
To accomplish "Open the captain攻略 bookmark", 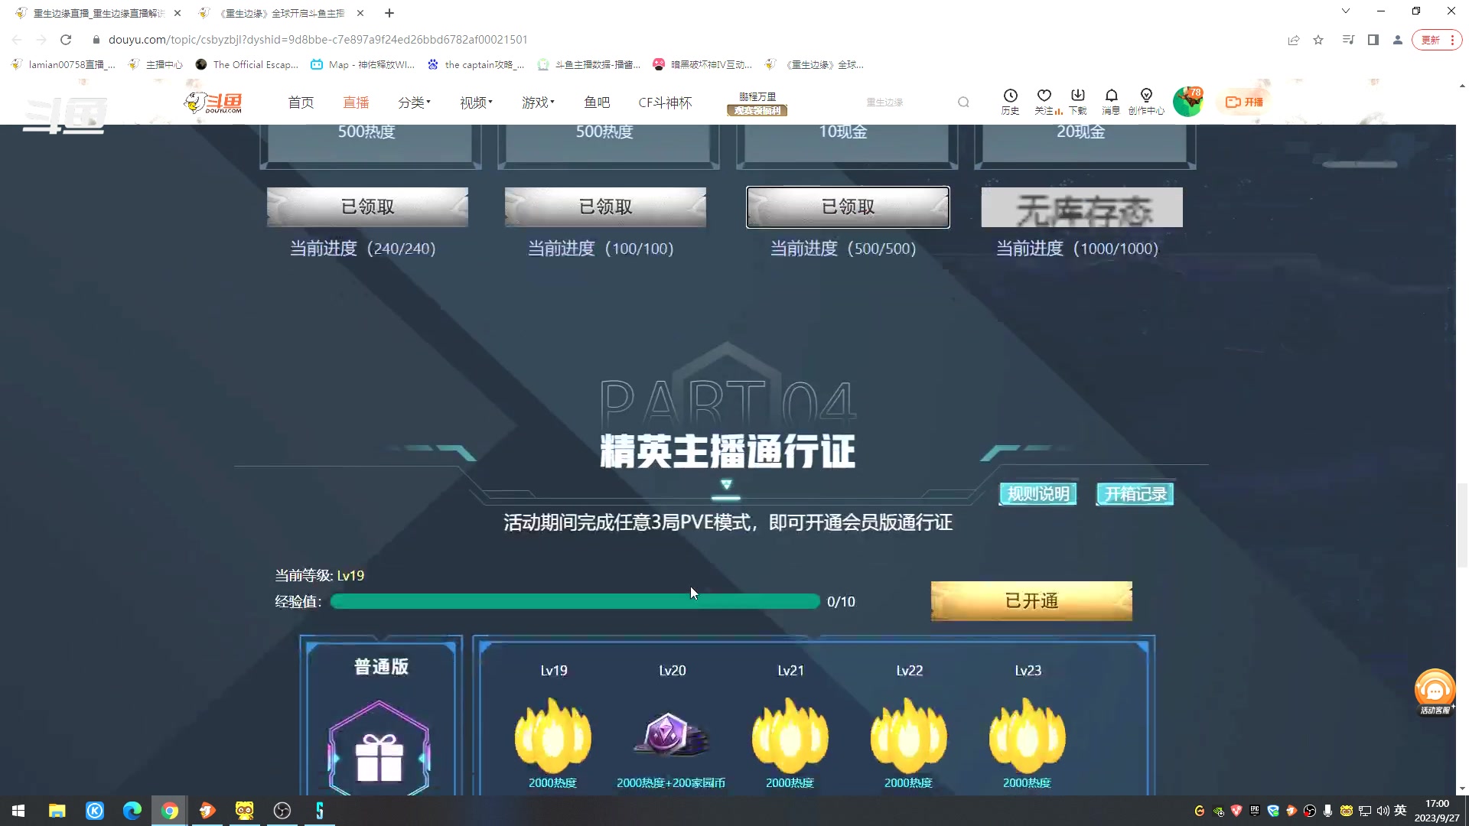I will click(476, 65).
